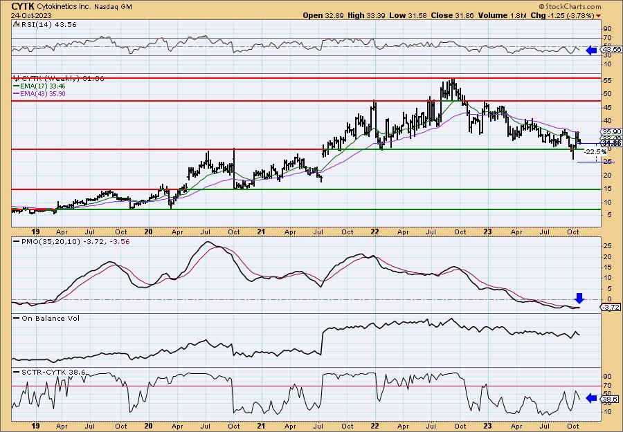This screenshot has height=432, width=623.
Task: Click the green EMA(17) legend line swatch
Action: (17, 86)
